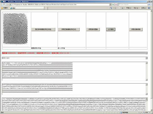
Task: Refresh the page with the refresh icon
Action: point(113,5)
